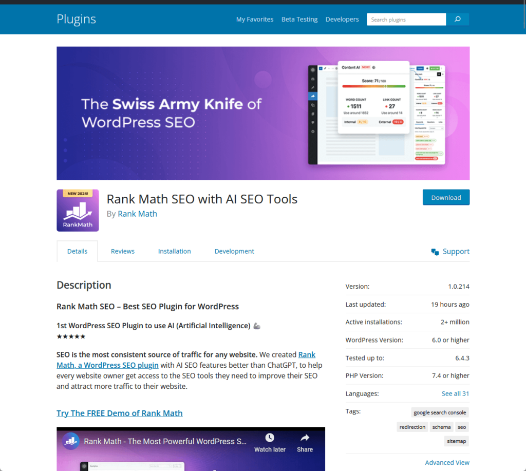Click the Support speech bubbles icon
The image size is (526, 471).
click(435, 252)
